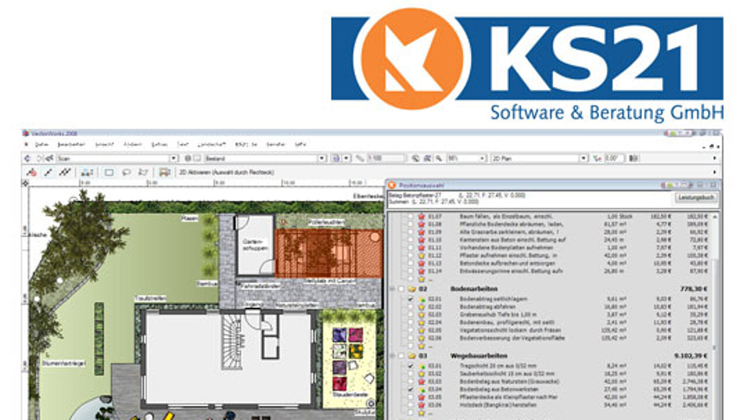Click the first zoom icon after the scale field
The image size is (747, 420).
(x=416, y=158)
